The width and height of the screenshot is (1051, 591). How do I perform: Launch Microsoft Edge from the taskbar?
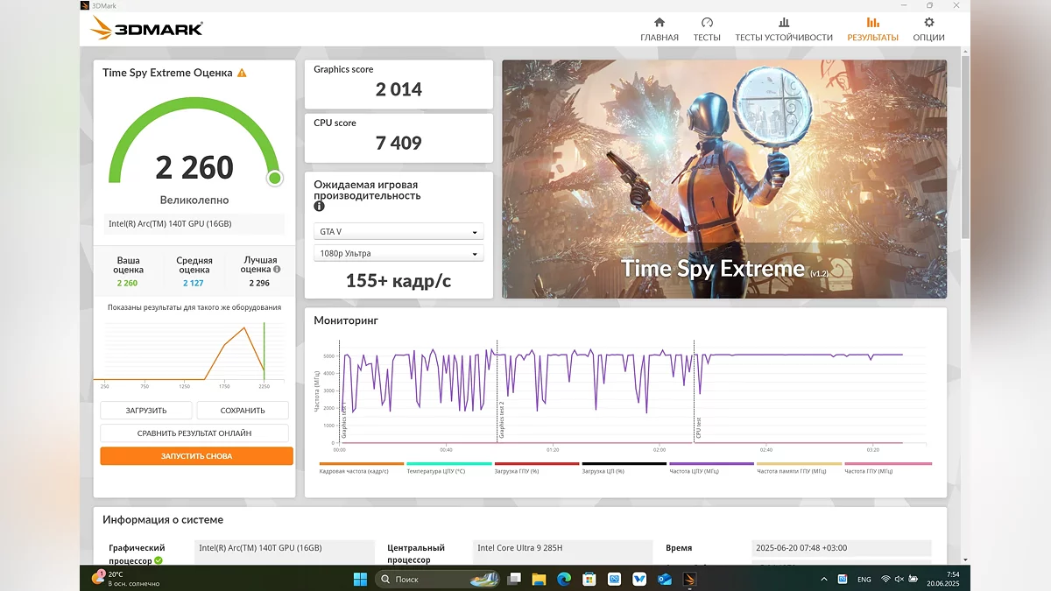click(564, 579)
